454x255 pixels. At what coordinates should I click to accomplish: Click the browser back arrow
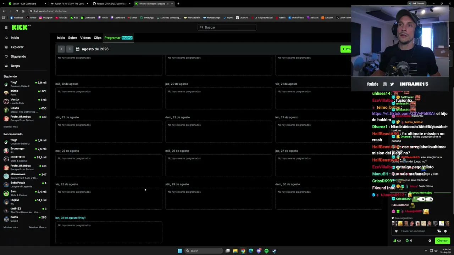[4, 11]
